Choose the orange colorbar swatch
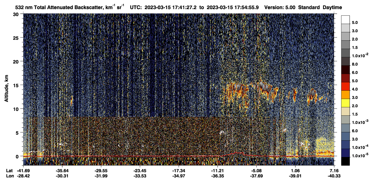This screenshot has width=371, height=190. (345, 94)
